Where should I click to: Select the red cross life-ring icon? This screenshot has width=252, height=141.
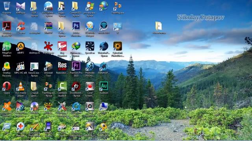pos(20,126)
